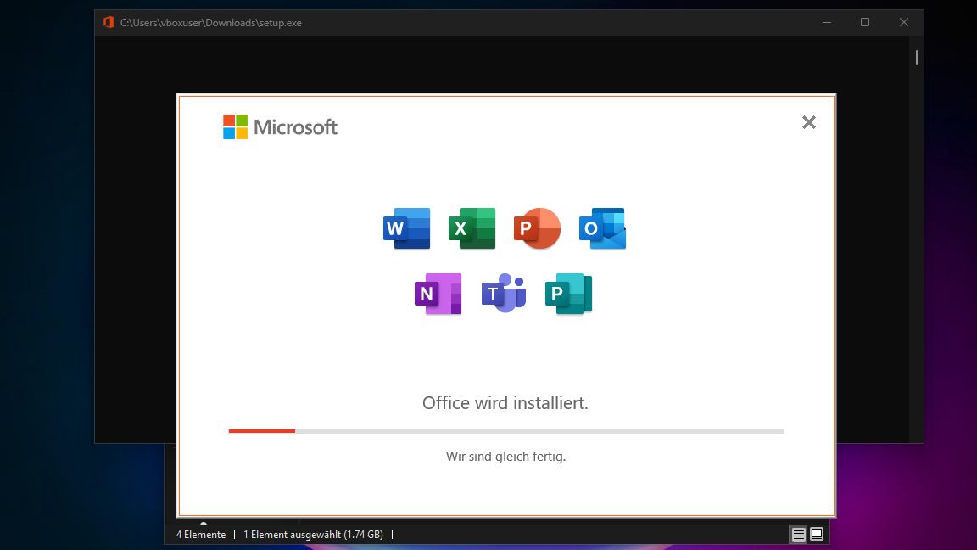The width and height of the screenshot is (977, 550).
Task: Click the "Office wird installiert." heading
Action: pos(505,403)
